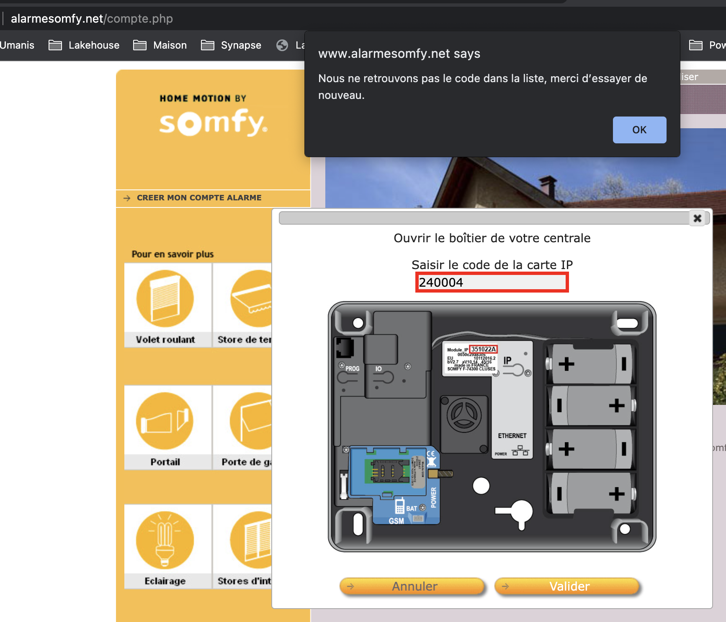Select the Stores d'intérieur icon
726x622 pixels.
[x=250, y=540]
